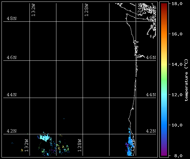Click the large cyan temperature patch offshore
The width and height of the screenshot is (190, 159).
click(44, 138)
